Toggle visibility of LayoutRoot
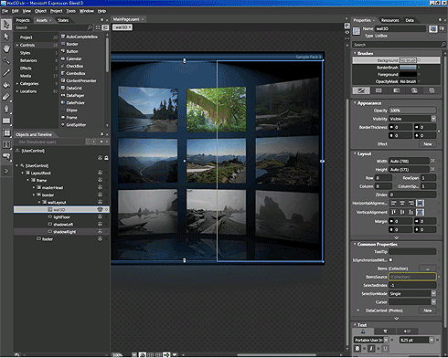 coord(100,173)
